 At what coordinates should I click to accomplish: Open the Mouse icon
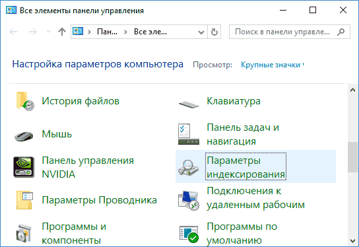pyautogui.click(x=24, y=136)
